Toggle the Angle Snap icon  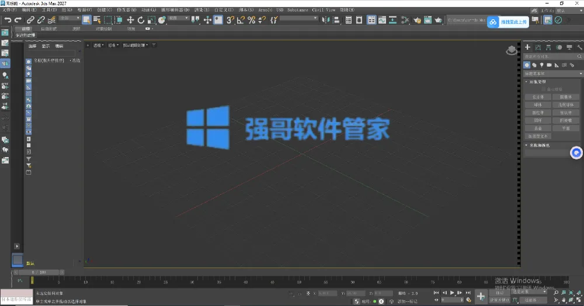(x=241, y=20)
